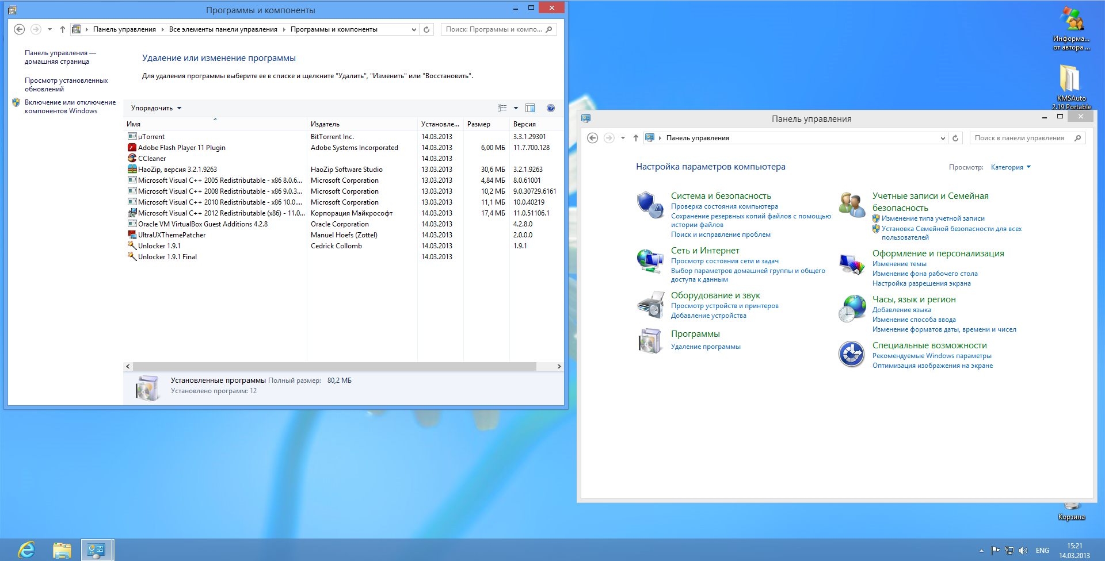Expand the breadcrumb arrow after Панель управления in the Программы и компоненты address bar
The image size is (1105, 561).
(x=162, y=29)
